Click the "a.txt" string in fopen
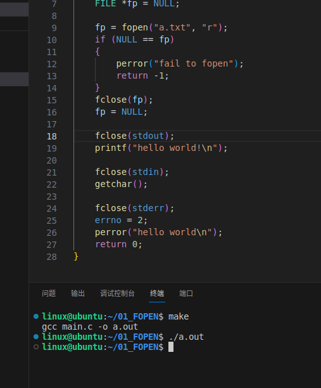Viewport: 321px width, 388px height. click(x=172, y=27)
